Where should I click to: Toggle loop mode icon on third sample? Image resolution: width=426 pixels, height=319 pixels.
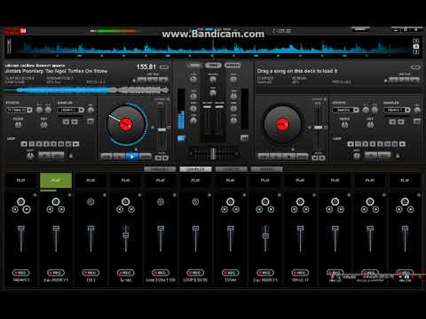click(x=91, y=202)
